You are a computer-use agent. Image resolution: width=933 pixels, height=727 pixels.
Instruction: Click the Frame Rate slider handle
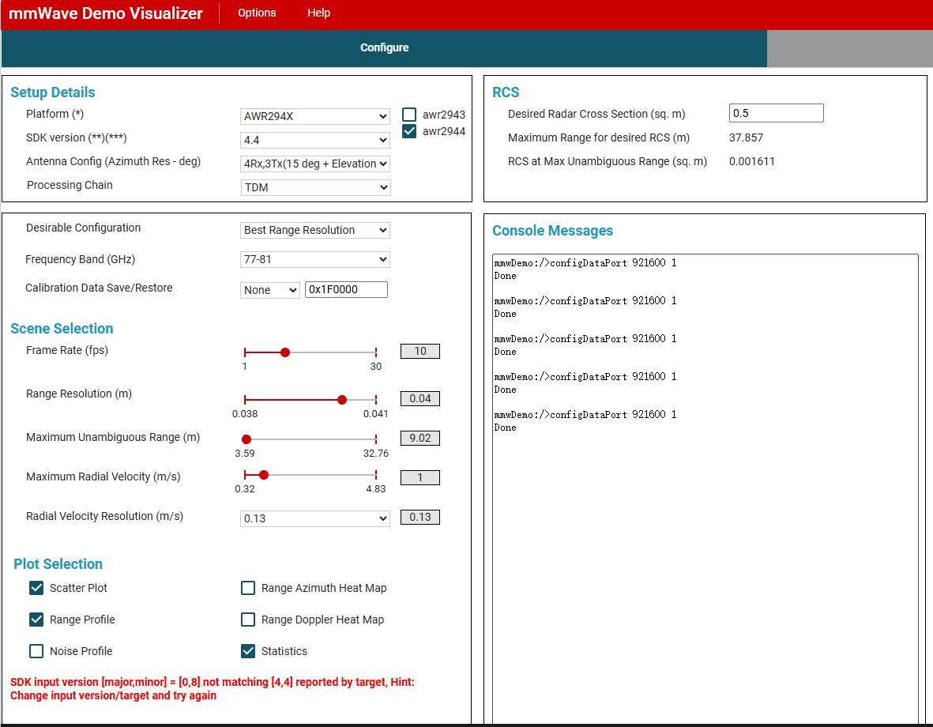[285, 352]
